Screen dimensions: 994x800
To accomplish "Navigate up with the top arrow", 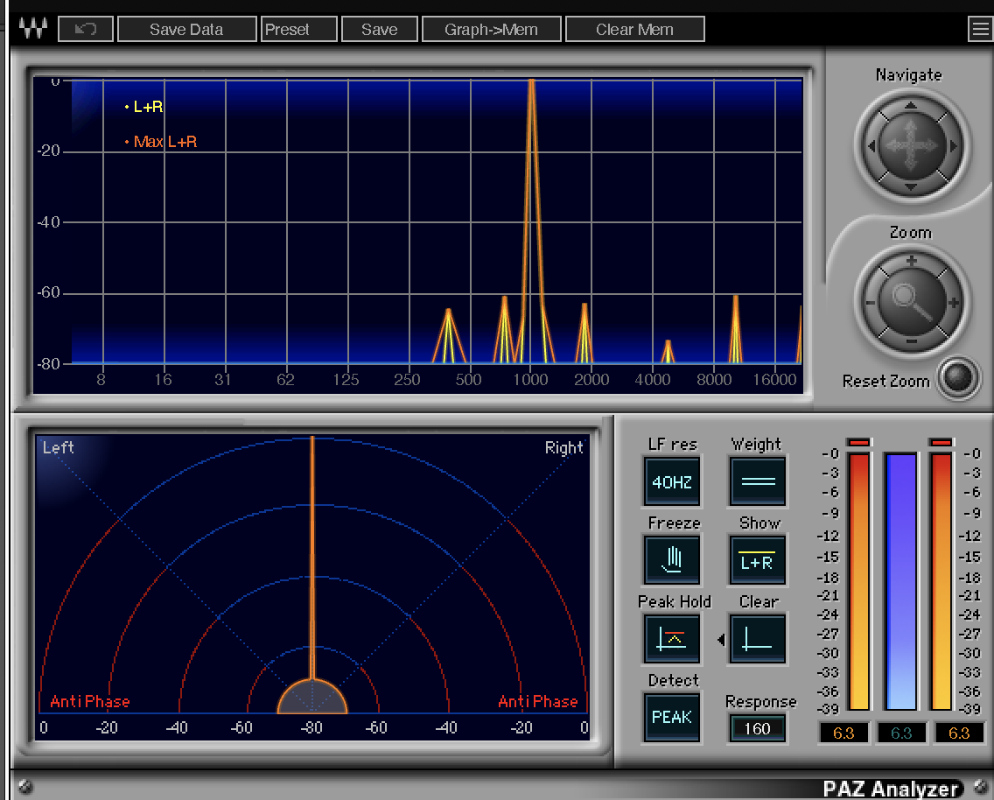I will coord(911,105).
